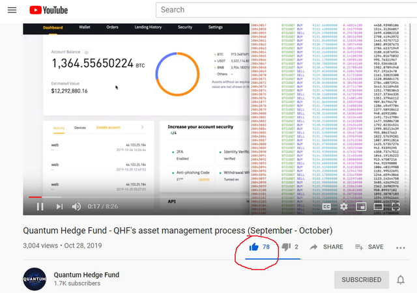
Task: Seek on the red video progress bar
Action: coord(35,197)
